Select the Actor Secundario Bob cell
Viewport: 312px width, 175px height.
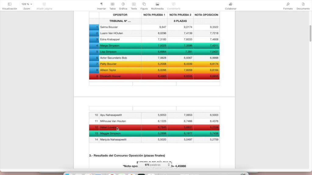click(120, 58)
